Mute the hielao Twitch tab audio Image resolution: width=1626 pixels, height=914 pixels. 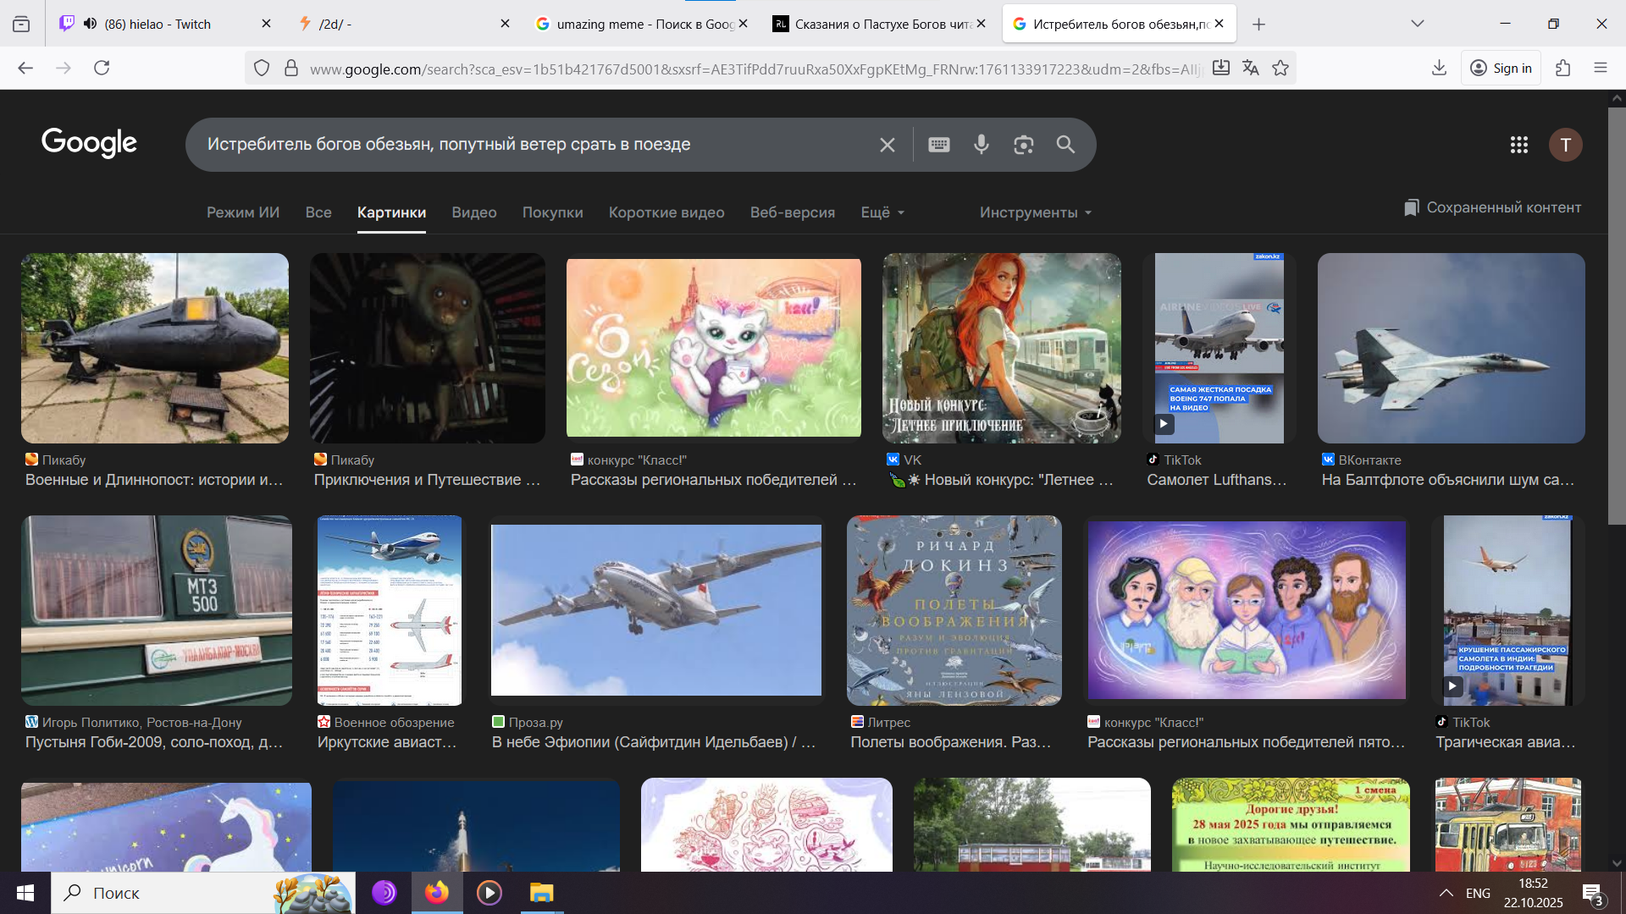(90, 24)
